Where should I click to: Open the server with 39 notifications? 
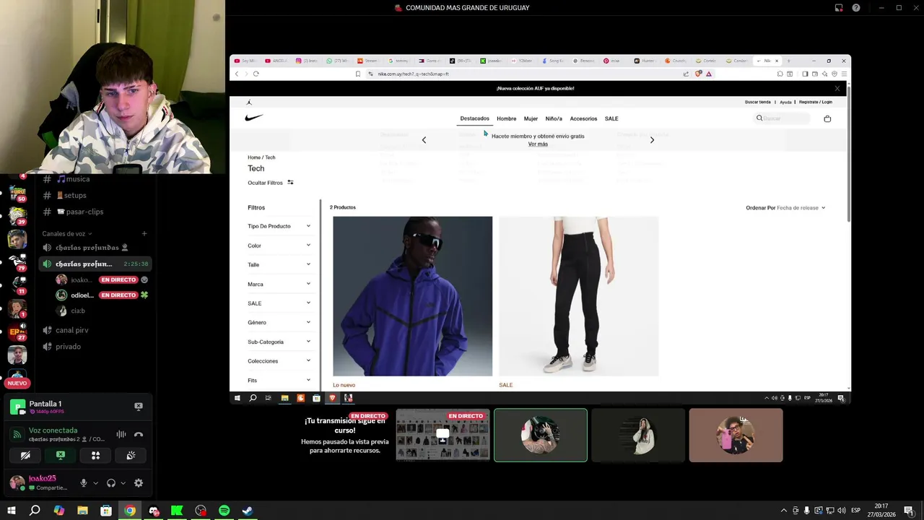(17, 215)
